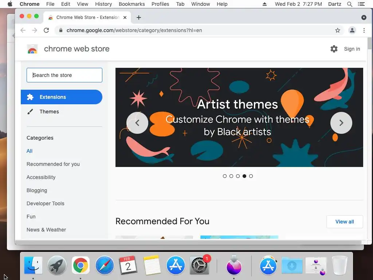Reload the current page
The height and width of the screenshot is (280, 373).
pyautogui.click(x=46, y=30)
